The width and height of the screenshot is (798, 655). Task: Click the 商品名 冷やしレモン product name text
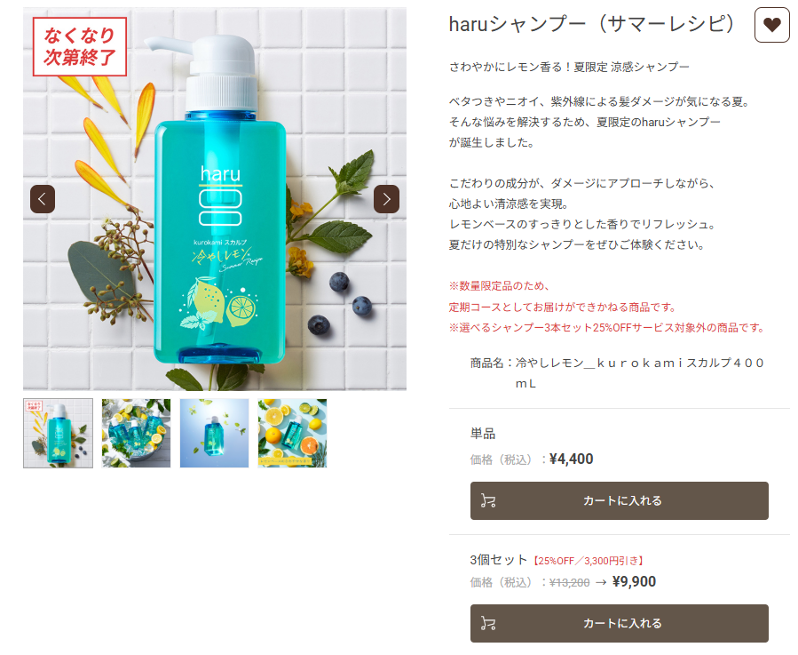[x=617, y=372]
